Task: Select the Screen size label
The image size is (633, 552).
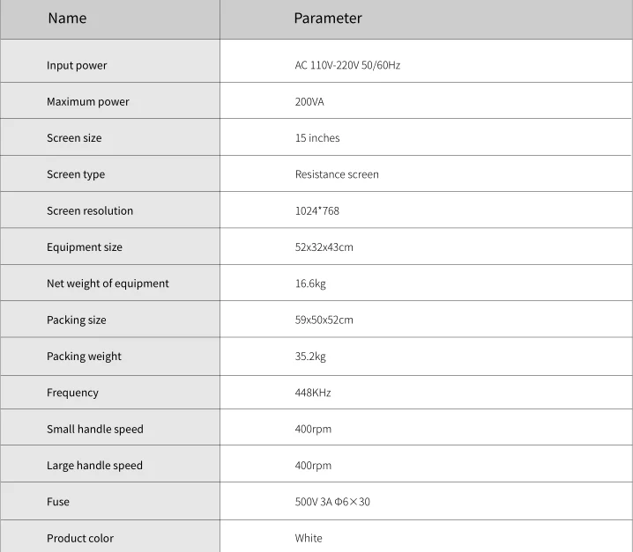Action: 74,138
